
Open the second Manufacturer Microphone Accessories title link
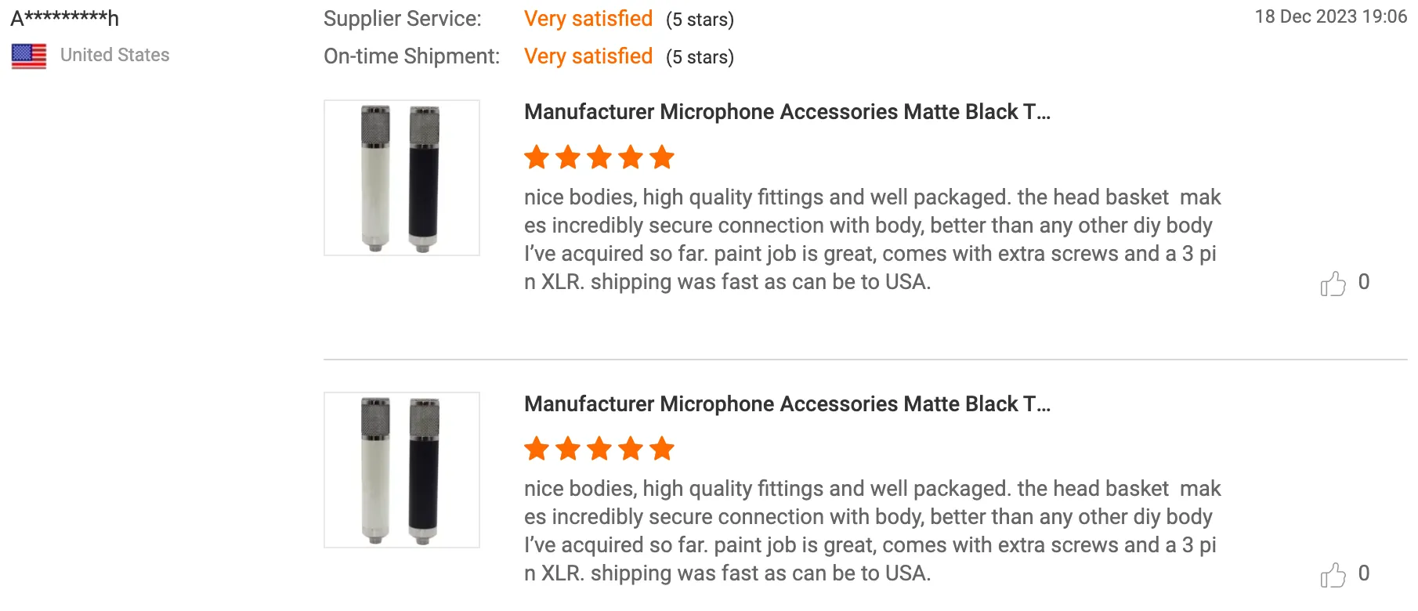pyautogui.click(x=787, y=404)
